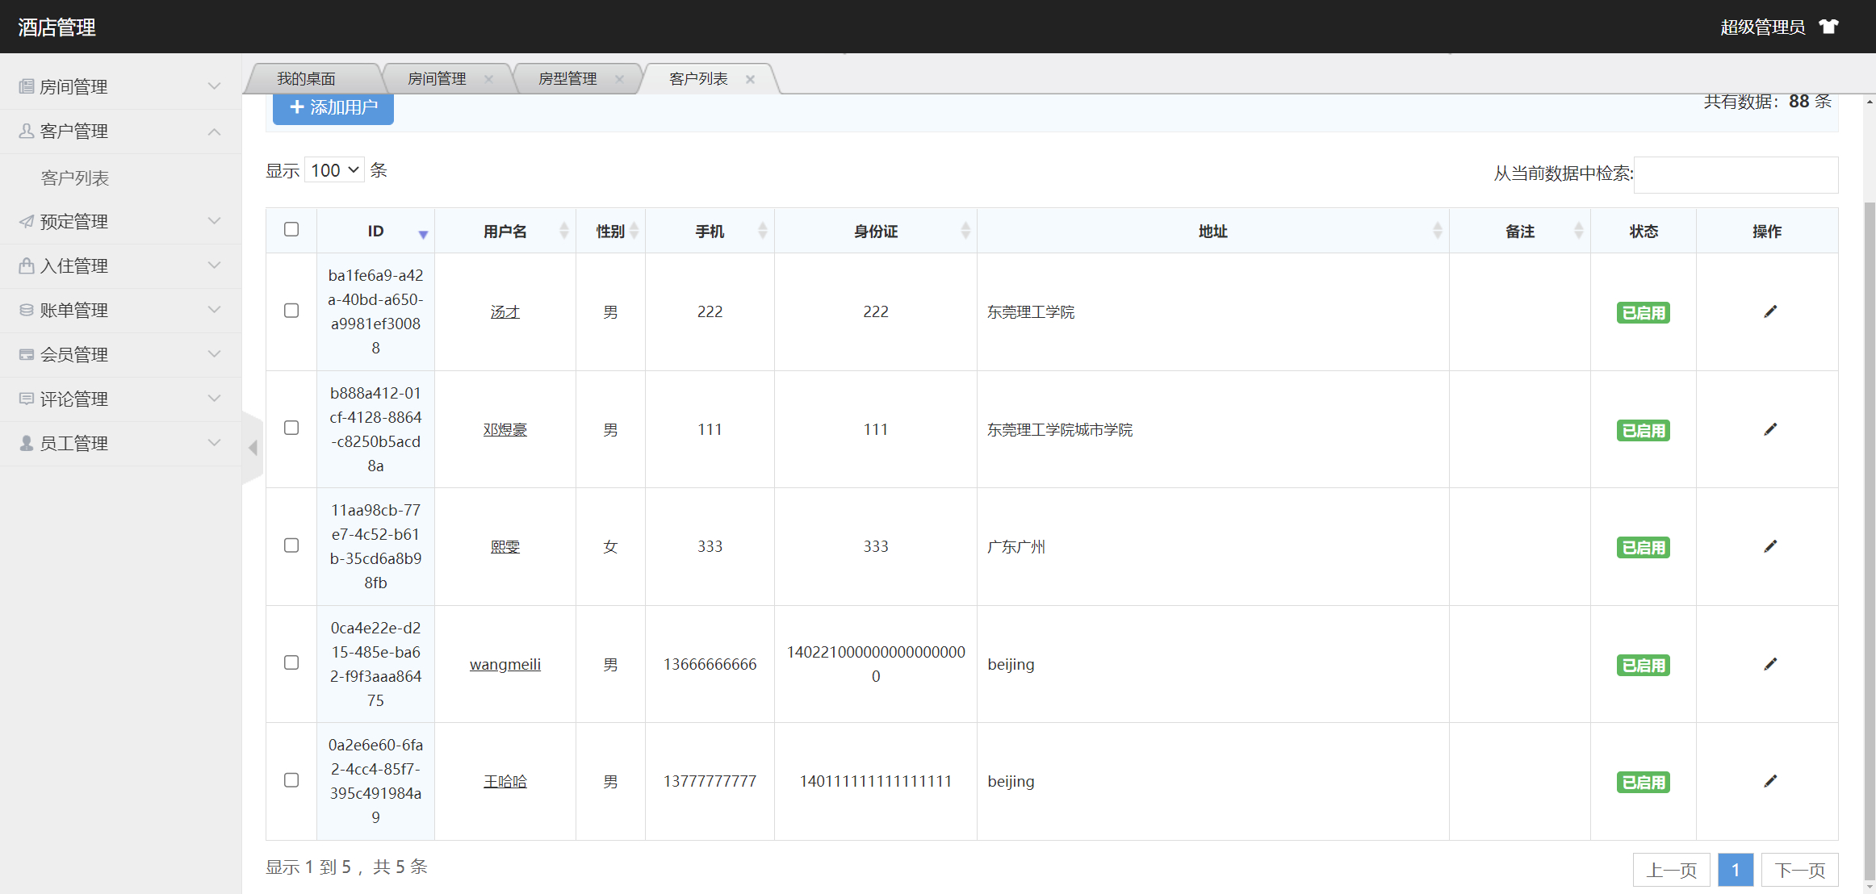1876x894 pixels.
Task: Toggle the select-all checkbox in table header
Action: pos(291,230)
